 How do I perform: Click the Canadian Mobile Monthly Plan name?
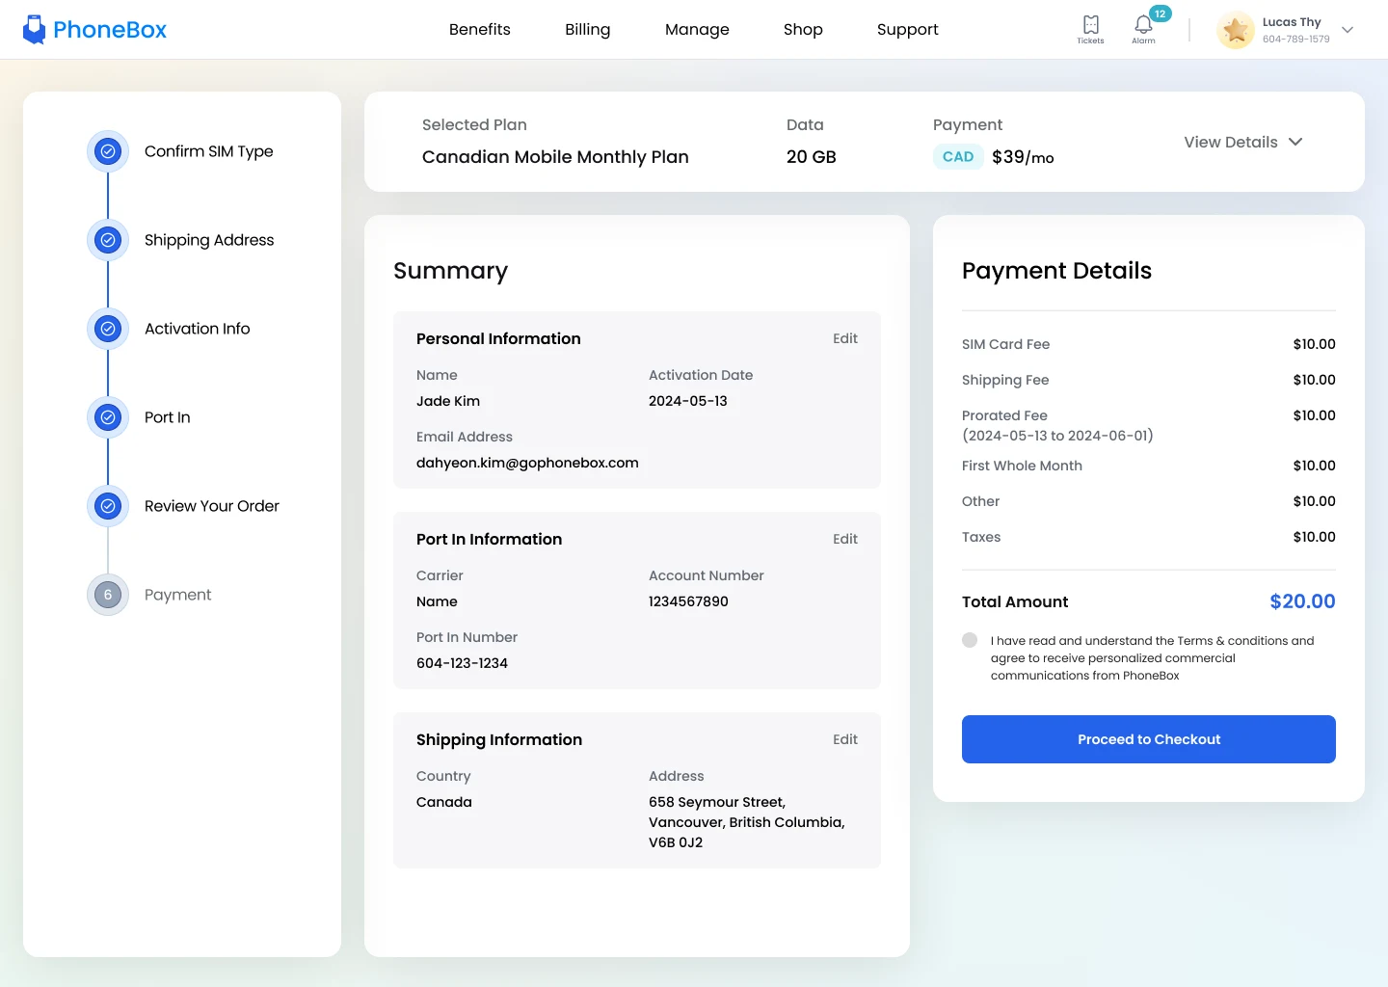click(555, 157)
